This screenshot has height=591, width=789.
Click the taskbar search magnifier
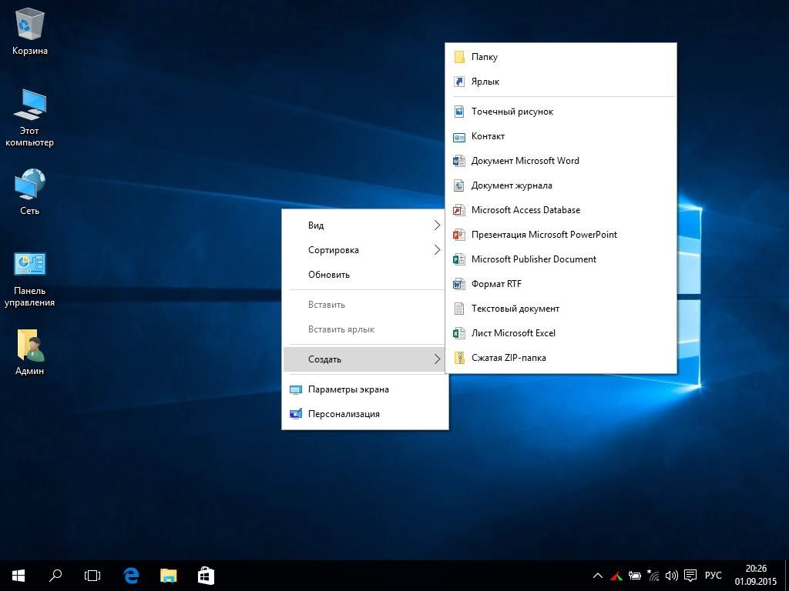click(x=55, y=576)
